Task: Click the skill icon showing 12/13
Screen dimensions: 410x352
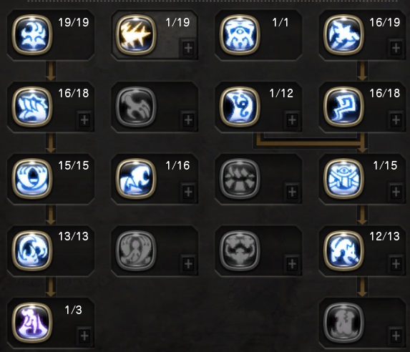Action: [x=343, y=250]
